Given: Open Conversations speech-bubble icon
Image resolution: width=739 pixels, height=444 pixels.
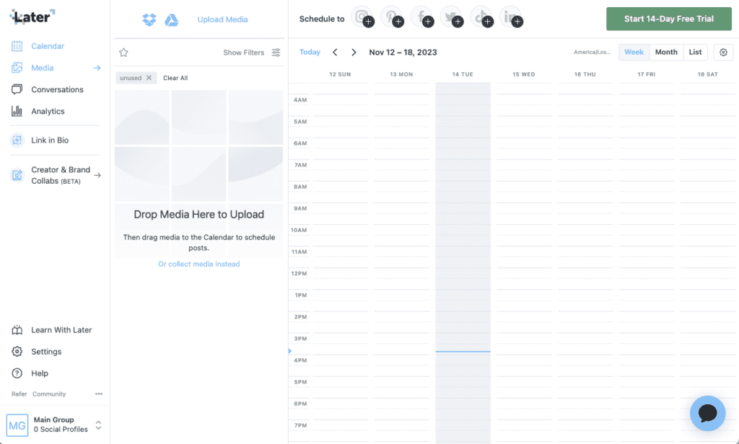Looking at the screenshot, I should pyautogui.click(x=17, y=89).
